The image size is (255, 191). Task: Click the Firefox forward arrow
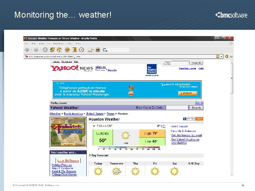36,50
